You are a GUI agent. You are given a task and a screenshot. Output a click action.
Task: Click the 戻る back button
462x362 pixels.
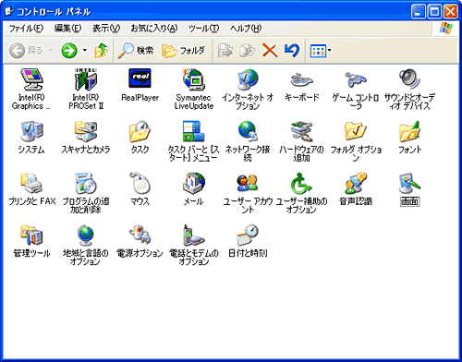click(x=26, y=51)
